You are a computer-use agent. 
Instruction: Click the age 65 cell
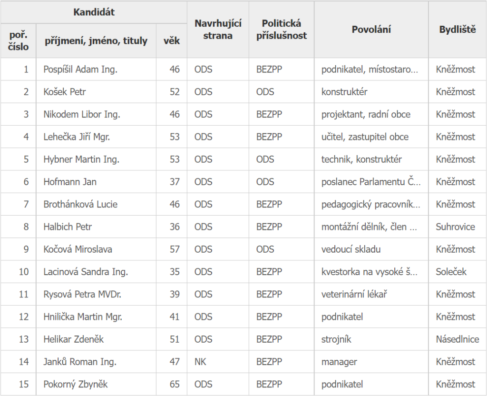click(175, 384)
